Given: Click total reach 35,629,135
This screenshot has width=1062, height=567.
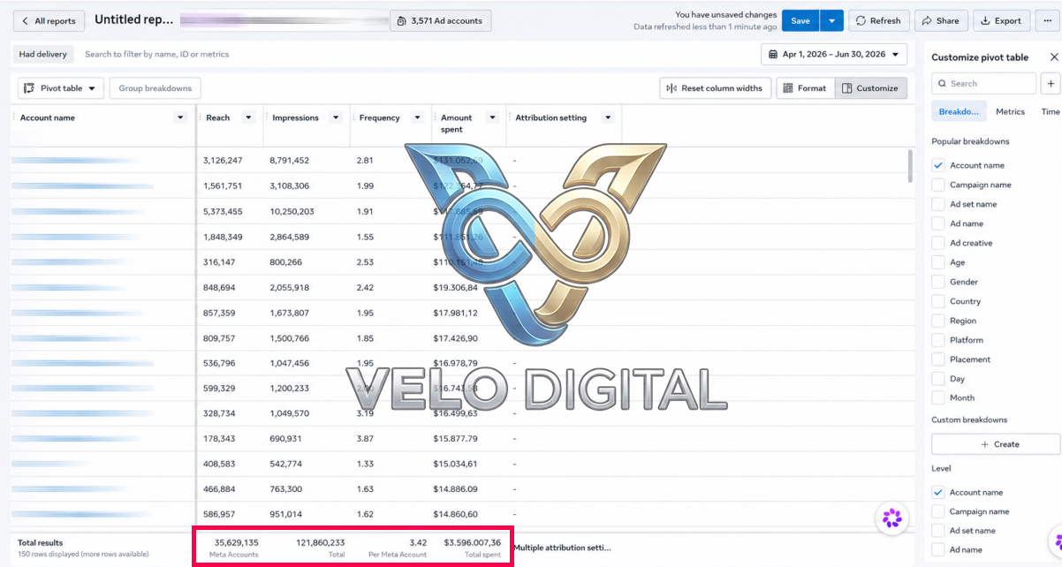Looking at the screenshot, I should pos(236,542).
